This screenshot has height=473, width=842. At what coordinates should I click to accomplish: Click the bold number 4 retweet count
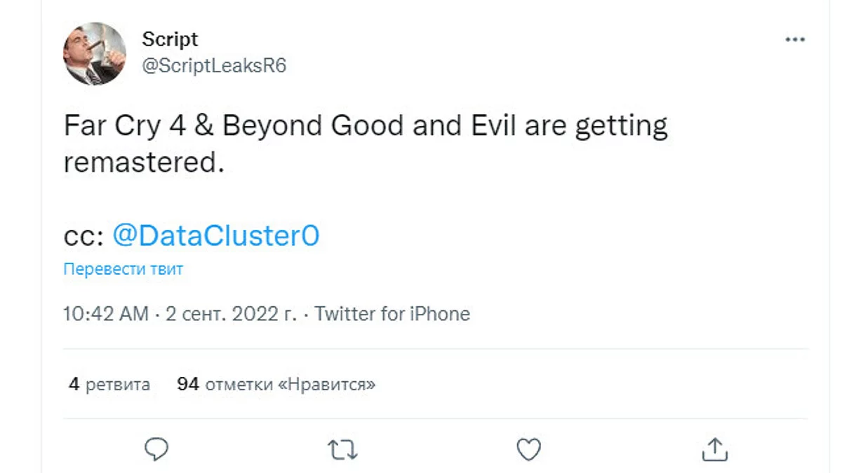coord(74,384)
